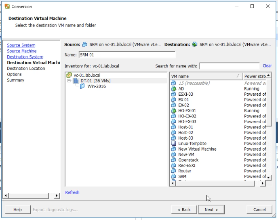Screen dimensions: 278x220
Task: Go Back to the previous step
Action: pyautogui.click(x=184, y=210)
